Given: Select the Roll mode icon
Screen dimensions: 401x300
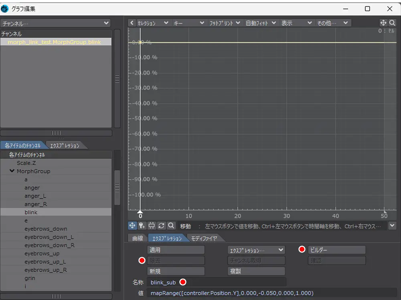Looking at the screenshot, I should coord(161,226).
